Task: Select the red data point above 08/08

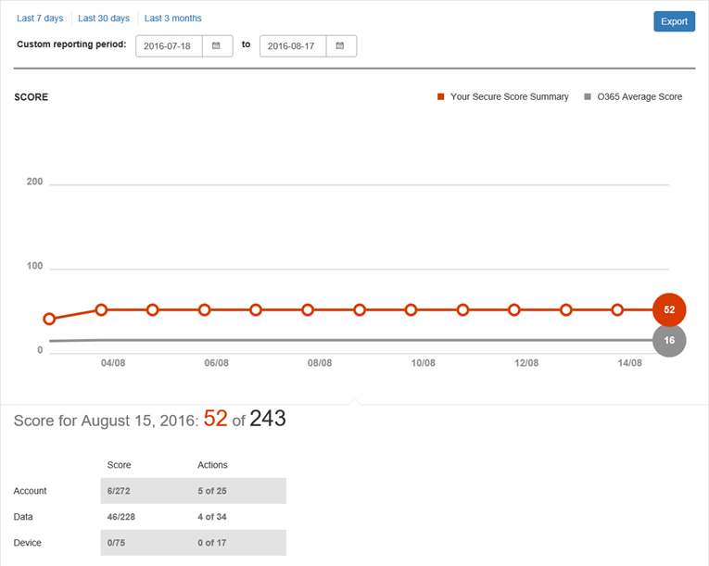Action: click(308, 309)
